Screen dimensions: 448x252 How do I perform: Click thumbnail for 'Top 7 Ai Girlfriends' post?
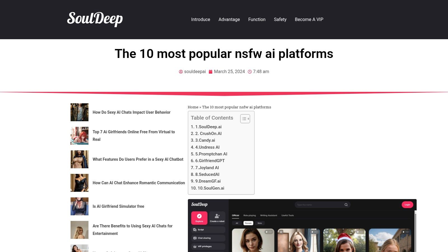(80, 136)
